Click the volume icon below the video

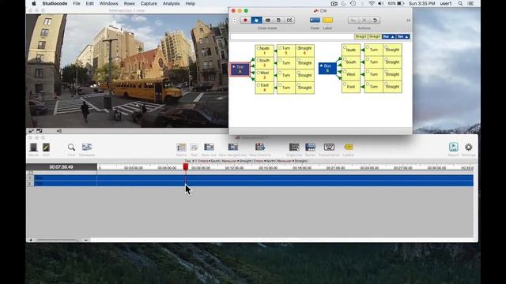[59, 131]
